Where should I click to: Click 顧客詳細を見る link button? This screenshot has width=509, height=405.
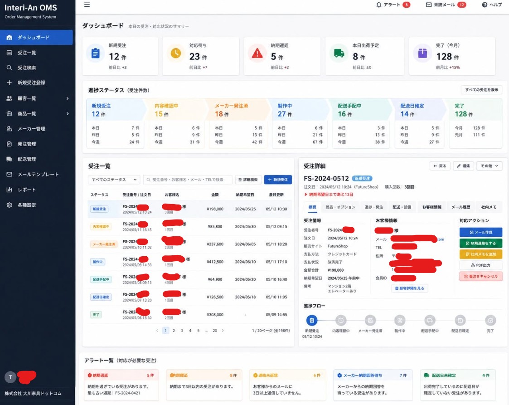click(410, 288)
